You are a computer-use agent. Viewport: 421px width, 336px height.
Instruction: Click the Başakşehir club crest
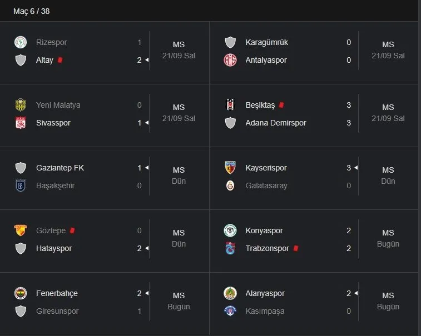21,185
